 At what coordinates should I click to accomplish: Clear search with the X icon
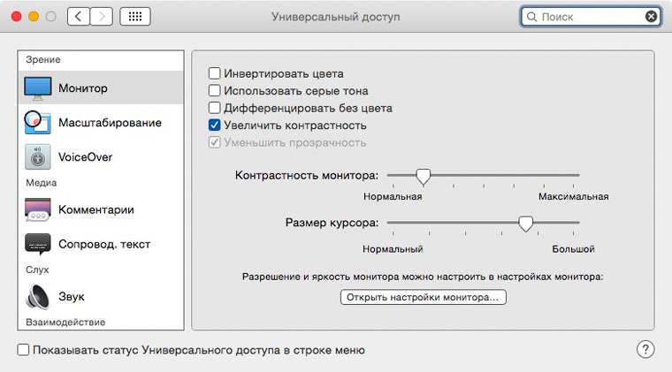click(x=652, y=17)
